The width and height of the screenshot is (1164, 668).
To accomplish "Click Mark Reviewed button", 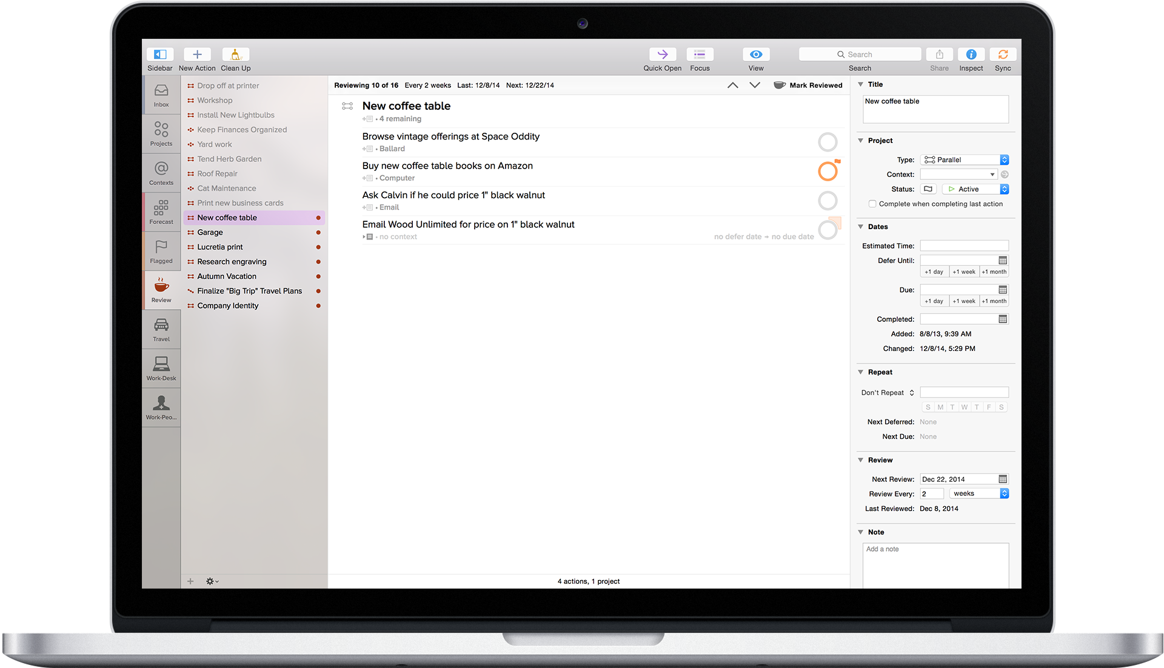I will (808, 85).
